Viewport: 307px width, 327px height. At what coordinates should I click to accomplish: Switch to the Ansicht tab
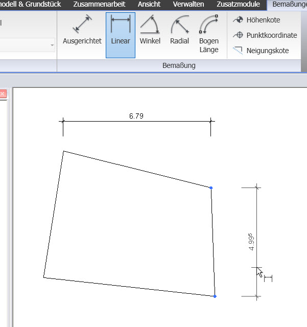(149, 4)
